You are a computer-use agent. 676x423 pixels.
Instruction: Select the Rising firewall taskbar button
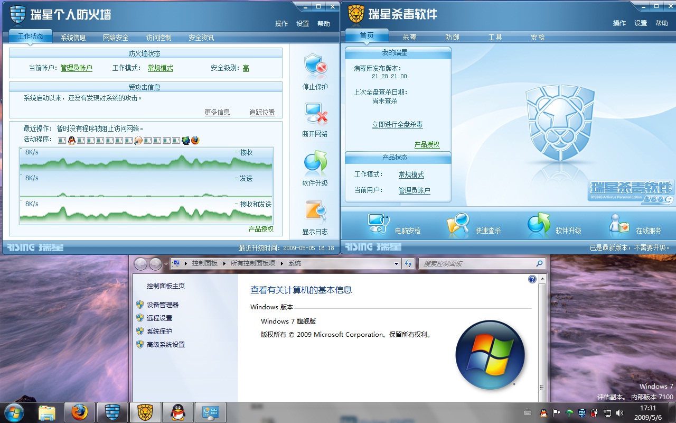point(112,412)
